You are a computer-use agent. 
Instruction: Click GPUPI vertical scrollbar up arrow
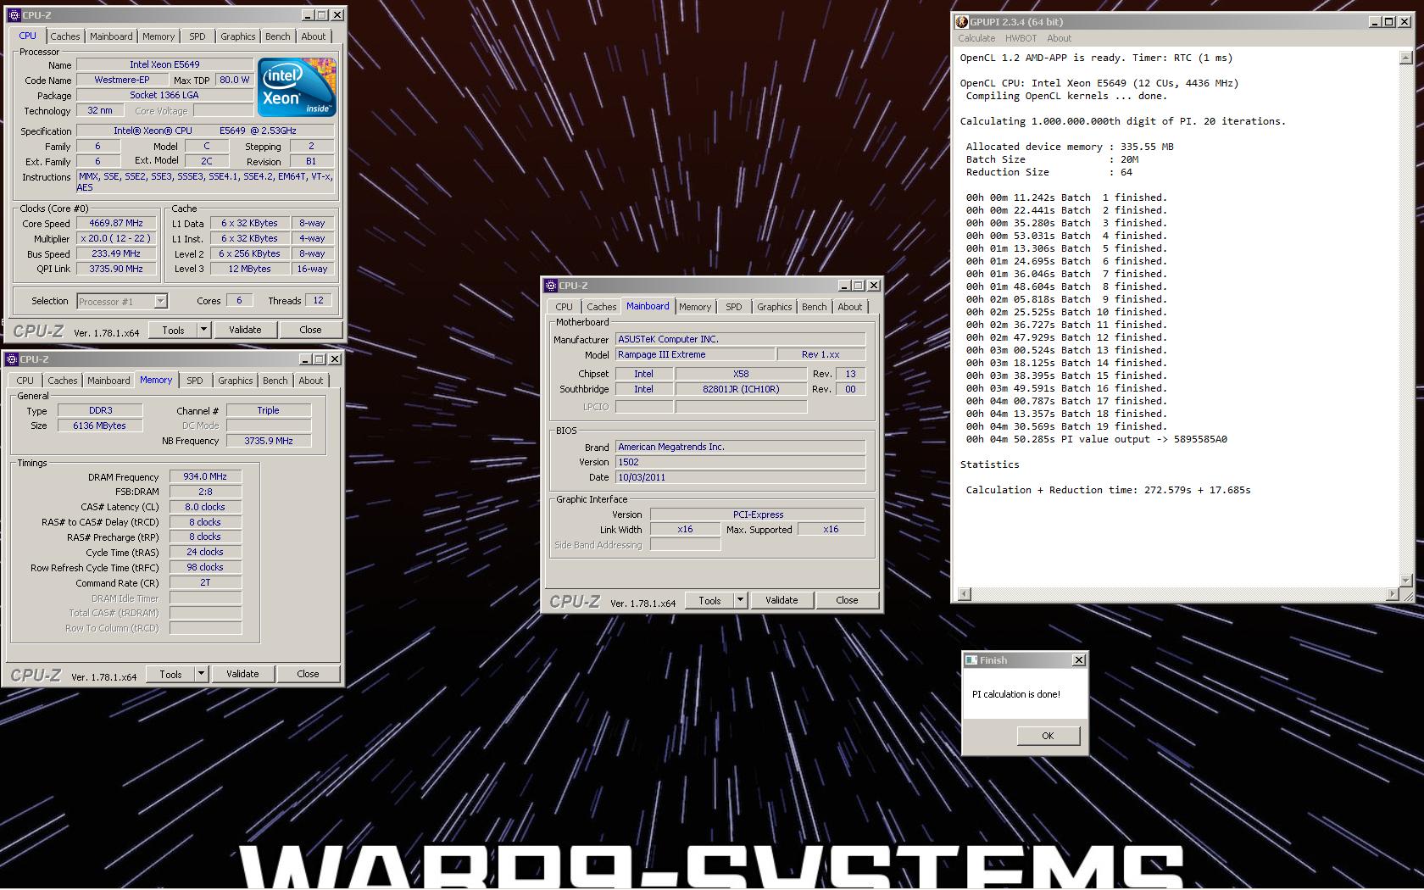(x=1405, y=58)
